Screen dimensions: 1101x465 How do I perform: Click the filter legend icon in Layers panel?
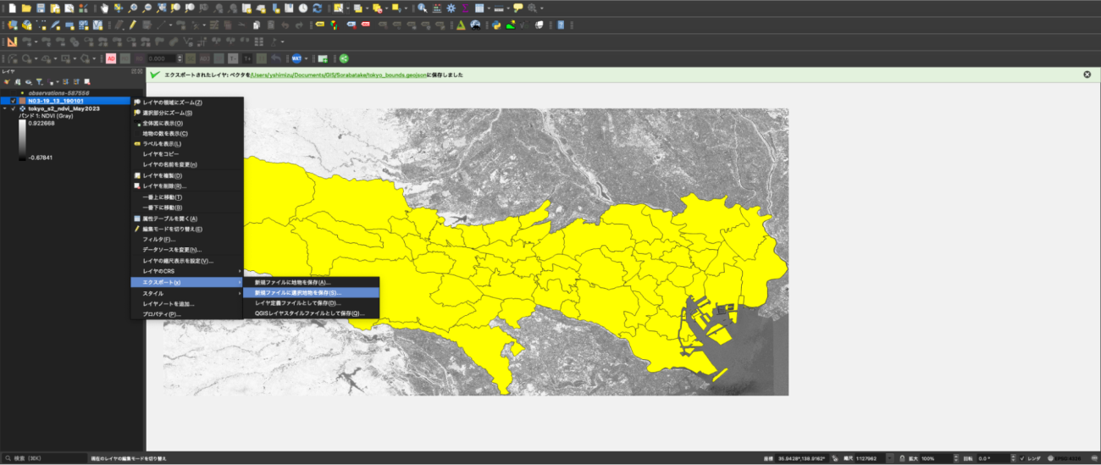(x=39, y=81)
